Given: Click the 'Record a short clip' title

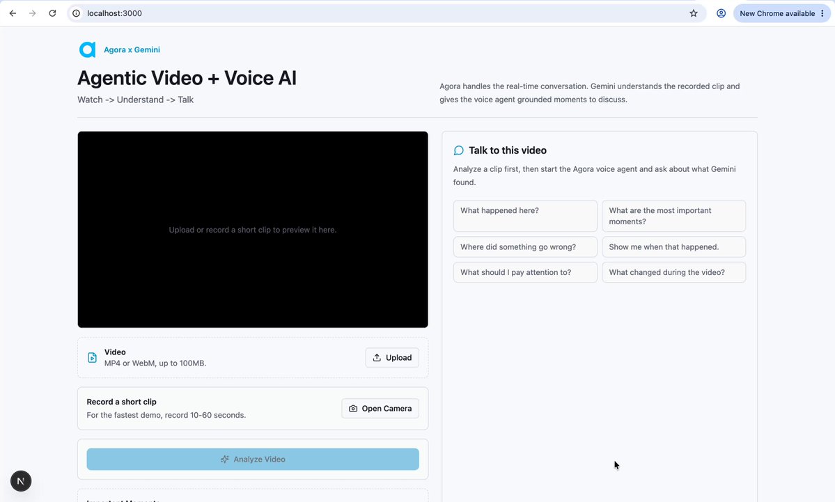Looking at the screenshot, I should coord(121,402).
